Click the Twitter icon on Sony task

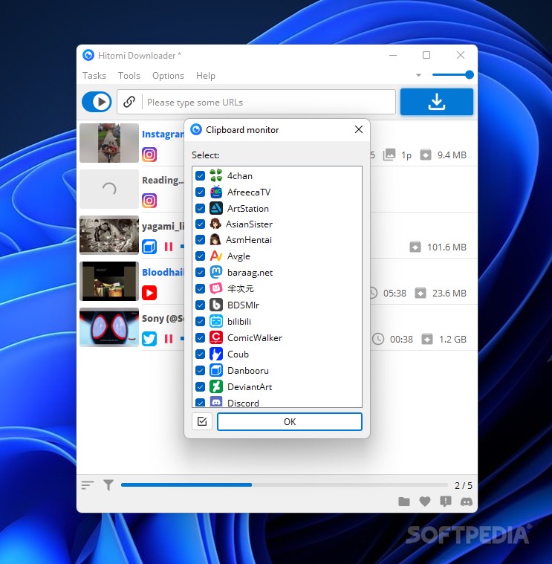coord(149,339)
